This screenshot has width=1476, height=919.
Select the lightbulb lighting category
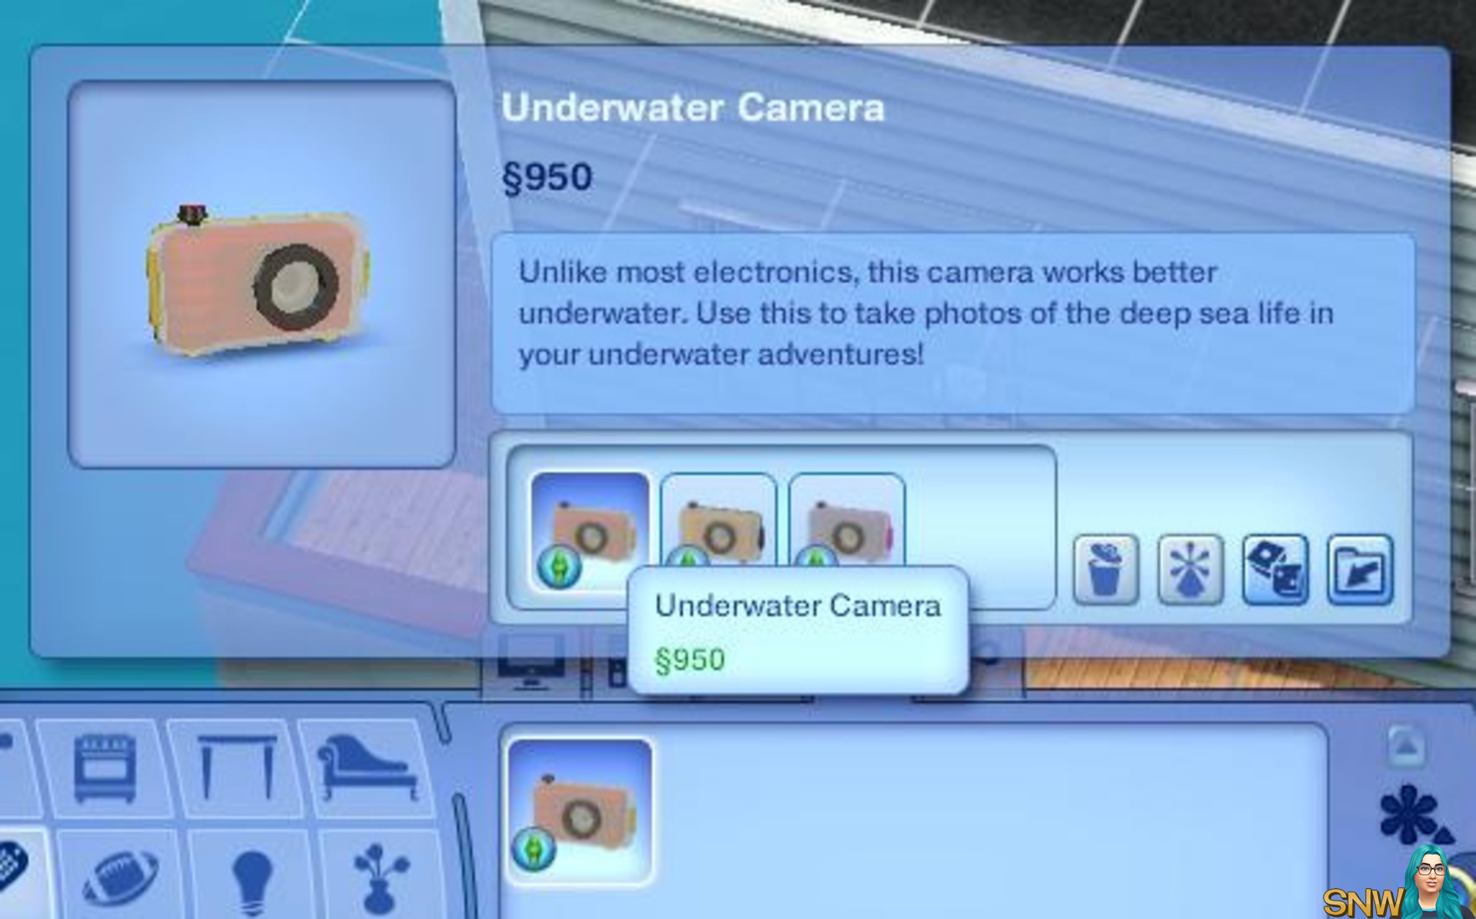pyautogui.click(x=252, y=875)
